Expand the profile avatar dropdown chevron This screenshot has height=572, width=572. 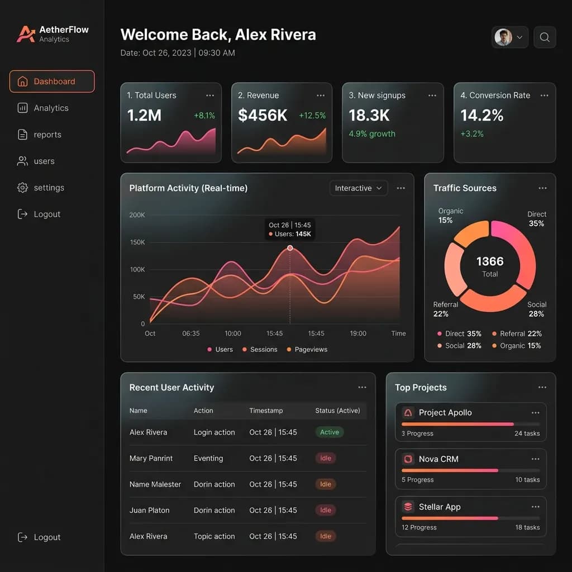tap(519, 37)
